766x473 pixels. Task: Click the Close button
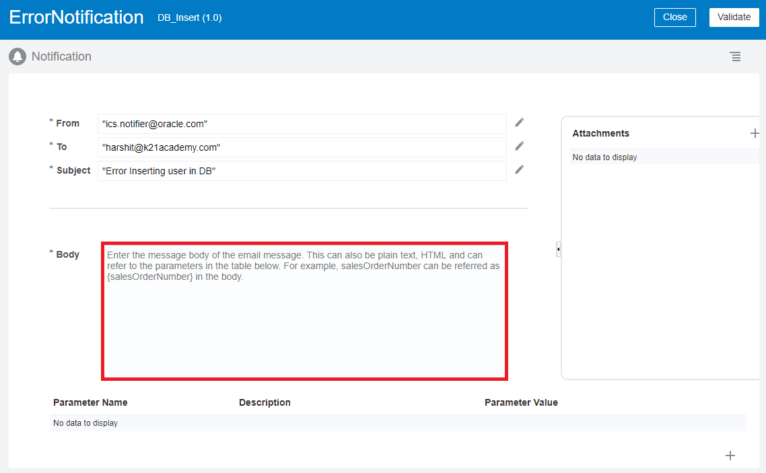click(x=674, y=17)
